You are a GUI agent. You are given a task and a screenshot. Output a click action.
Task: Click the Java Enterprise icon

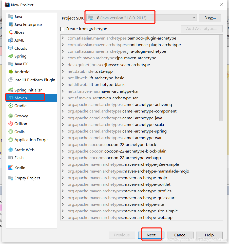point(11,24)
